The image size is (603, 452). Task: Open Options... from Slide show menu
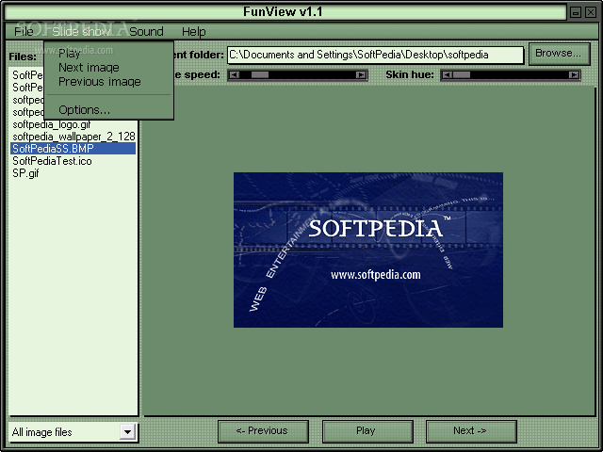pyautogui.click(x=85, y=110)
